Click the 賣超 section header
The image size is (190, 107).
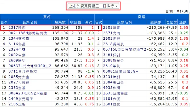click(141, 17)
